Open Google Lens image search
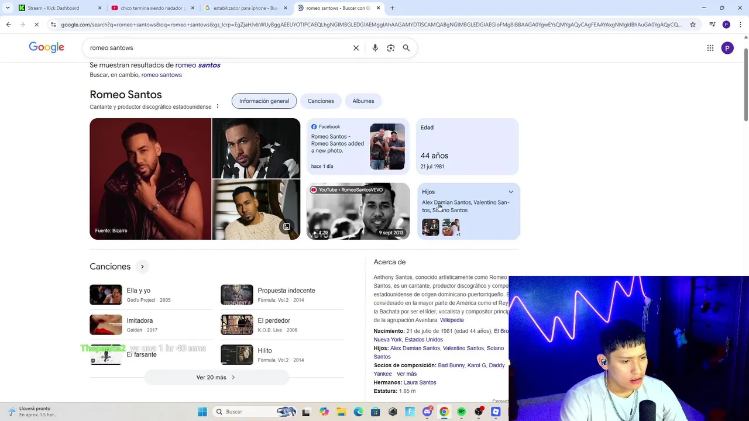The height and width of the screenshot is (421, 749). [391, 48]
